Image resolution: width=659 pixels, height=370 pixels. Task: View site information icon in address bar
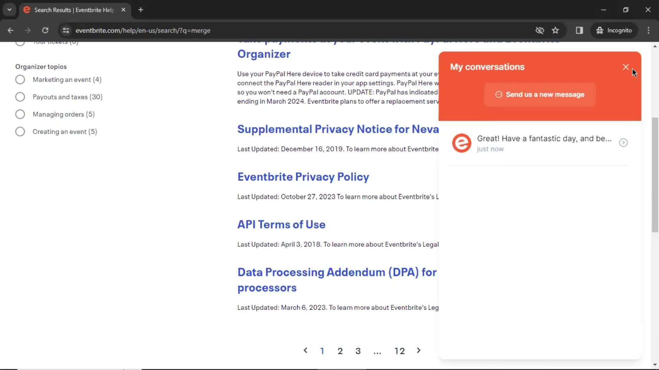click(66, 30)
